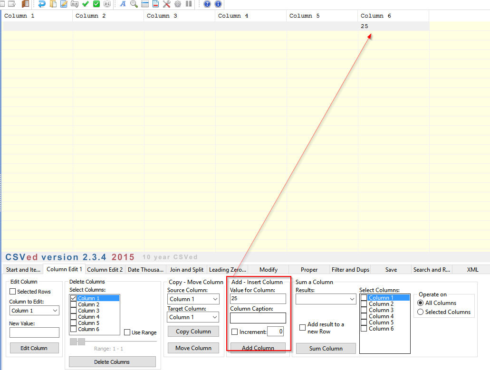The width and height of the screenshot is (490, 370).
Task: Open the font settings 'A' icon
Action: [x=123, y=4]
